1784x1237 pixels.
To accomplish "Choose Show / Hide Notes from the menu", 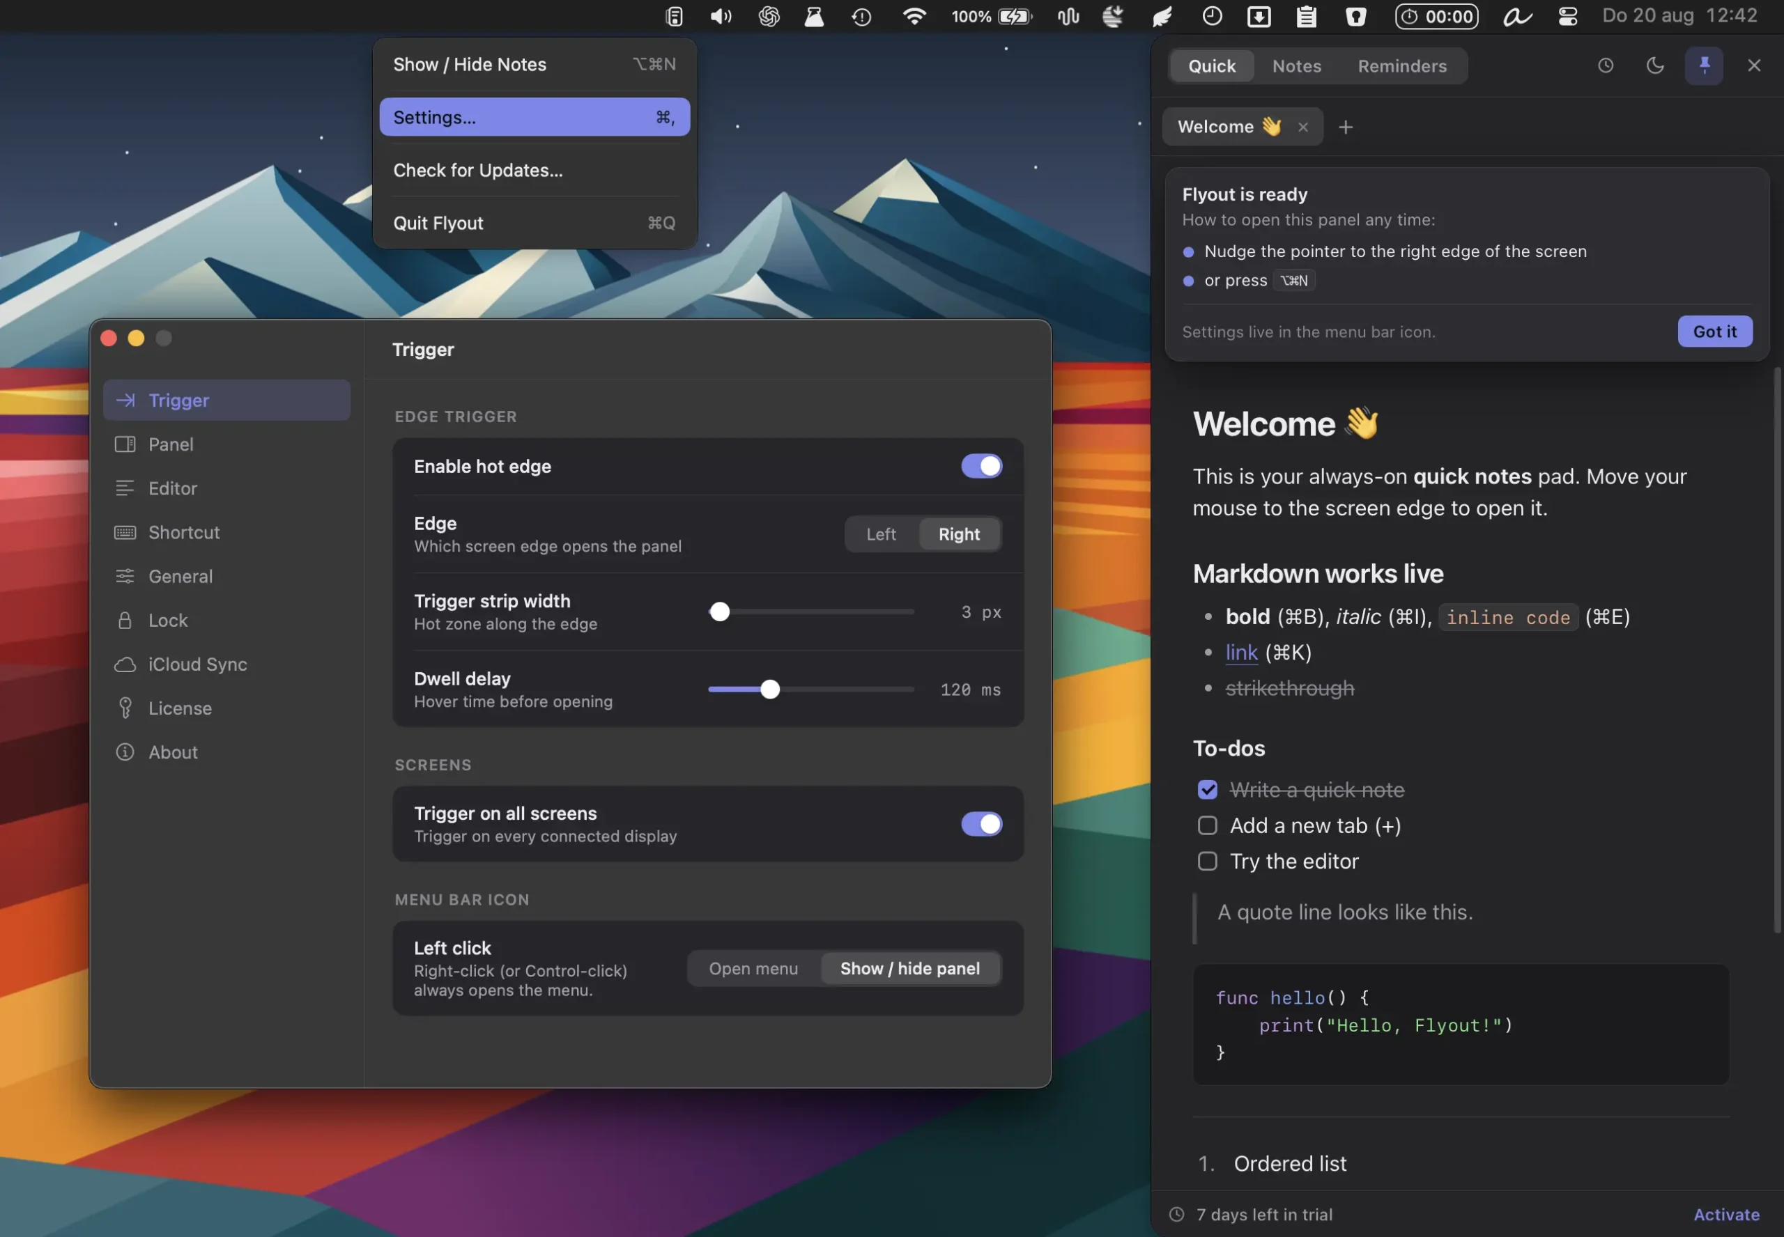I will point(535,64).
